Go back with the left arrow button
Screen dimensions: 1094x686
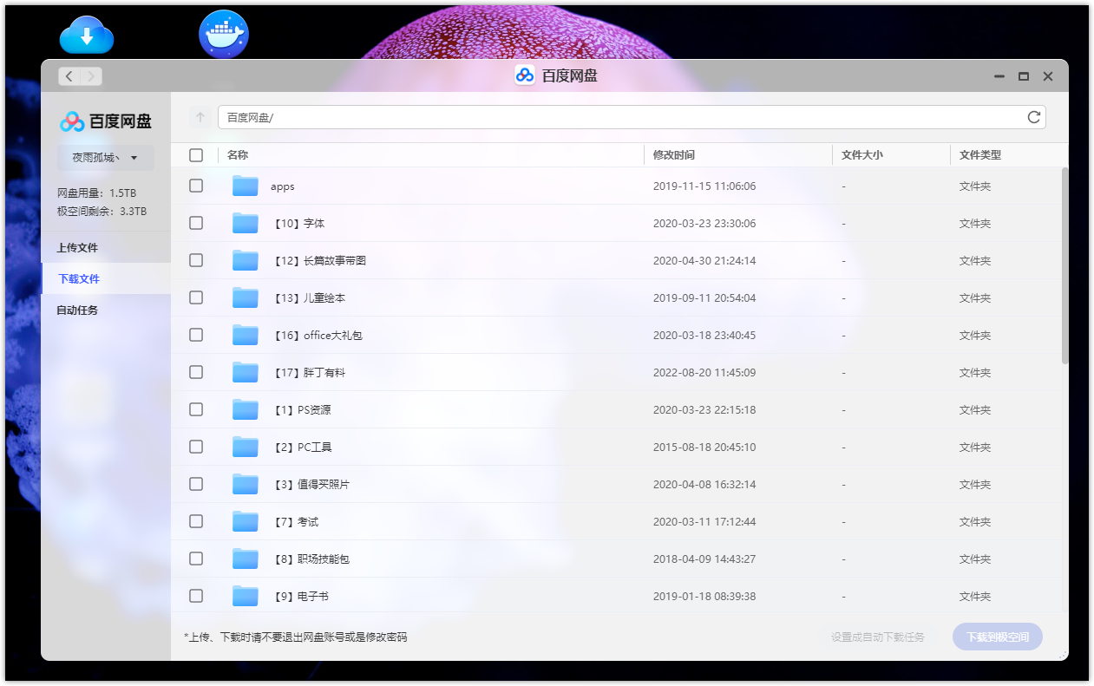pos(69,76)
